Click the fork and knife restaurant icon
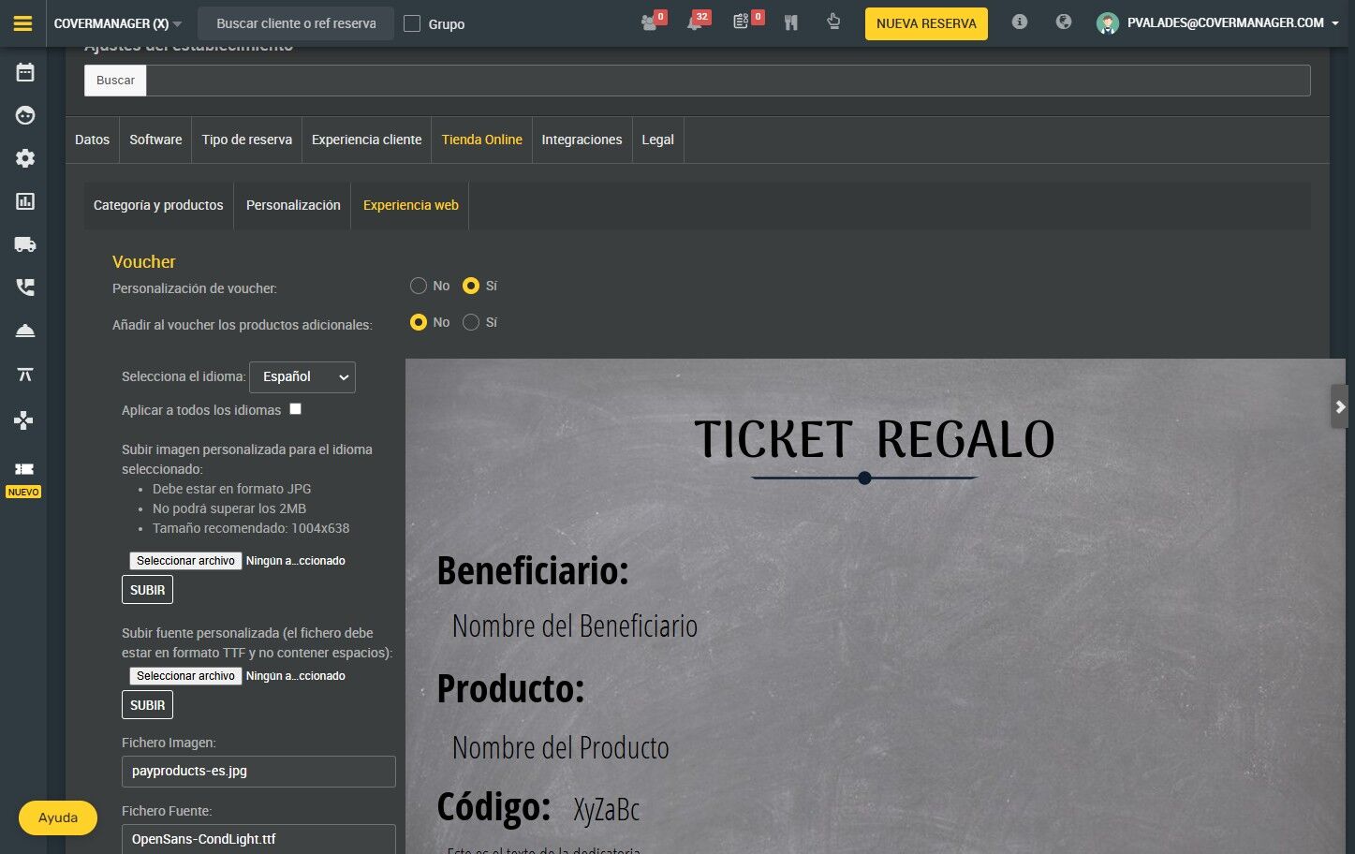Screen dimensions: 1355x854 [791, 22]
